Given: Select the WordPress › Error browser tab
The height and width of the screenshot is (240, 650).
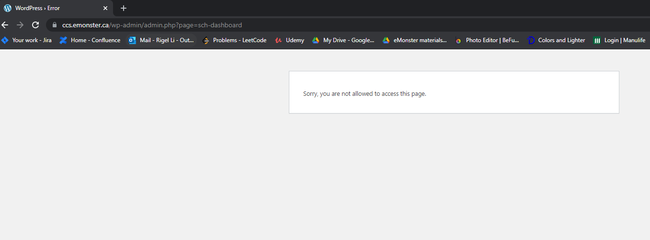Looking at the screenshot, I should click(57, 8).
